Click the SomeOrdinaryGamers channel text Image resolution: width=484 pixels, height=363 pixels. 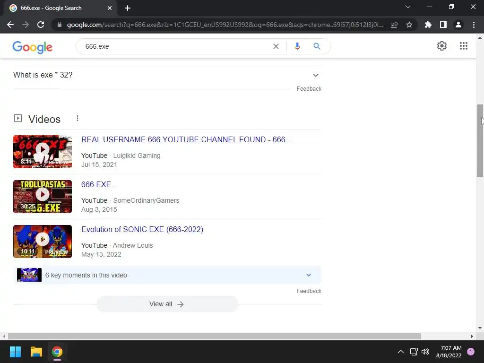(147, 200)
